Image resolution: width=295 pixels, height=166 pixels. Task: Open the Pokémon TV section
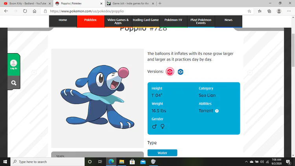[173, 21]
